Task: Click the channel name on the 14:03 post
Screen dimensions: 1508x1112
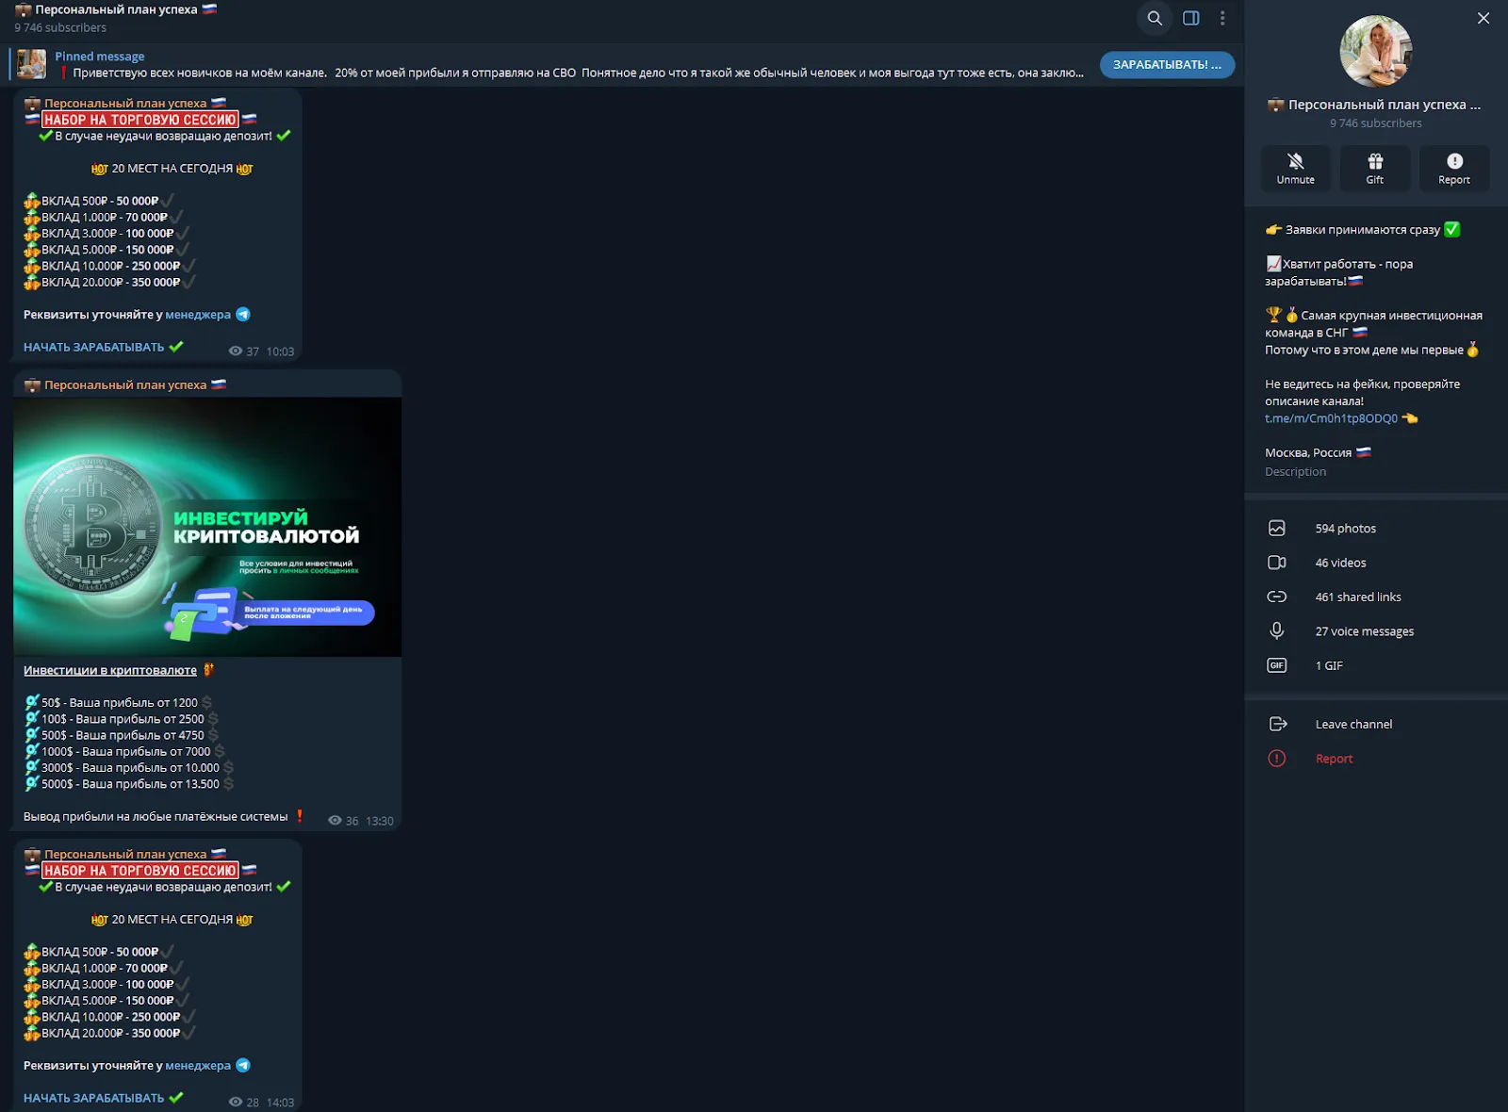Action: pyautogui.click(x=125, y=854)
